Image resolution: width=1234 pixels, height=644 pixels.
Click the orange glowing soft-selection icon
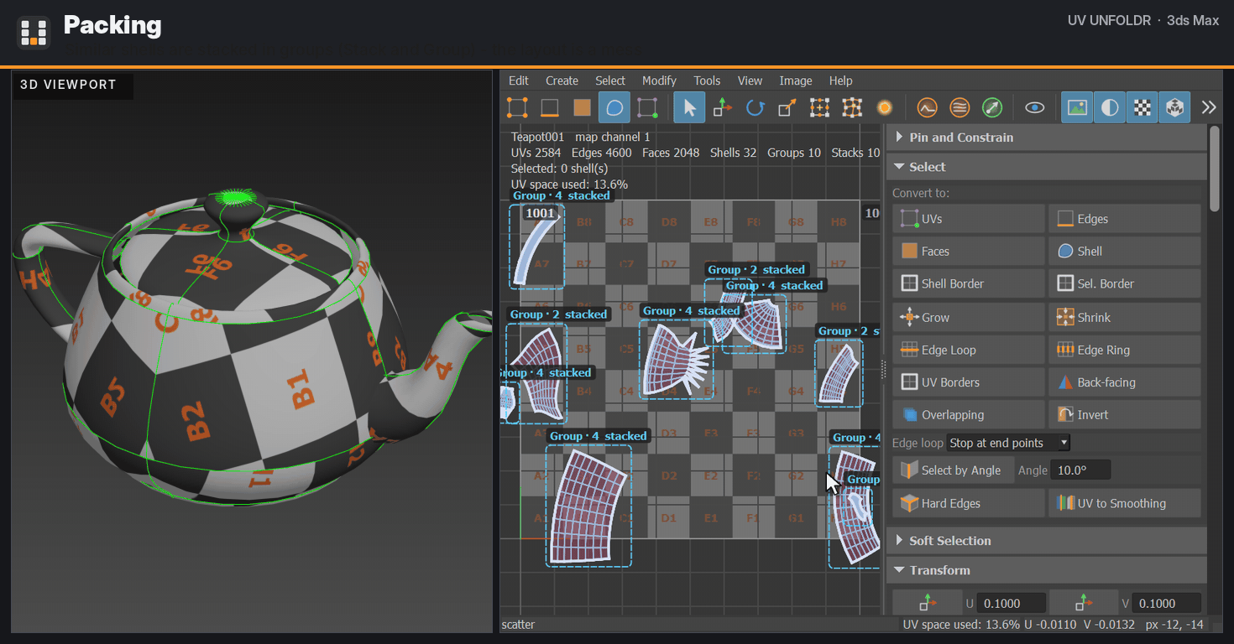tap(884, 107)
